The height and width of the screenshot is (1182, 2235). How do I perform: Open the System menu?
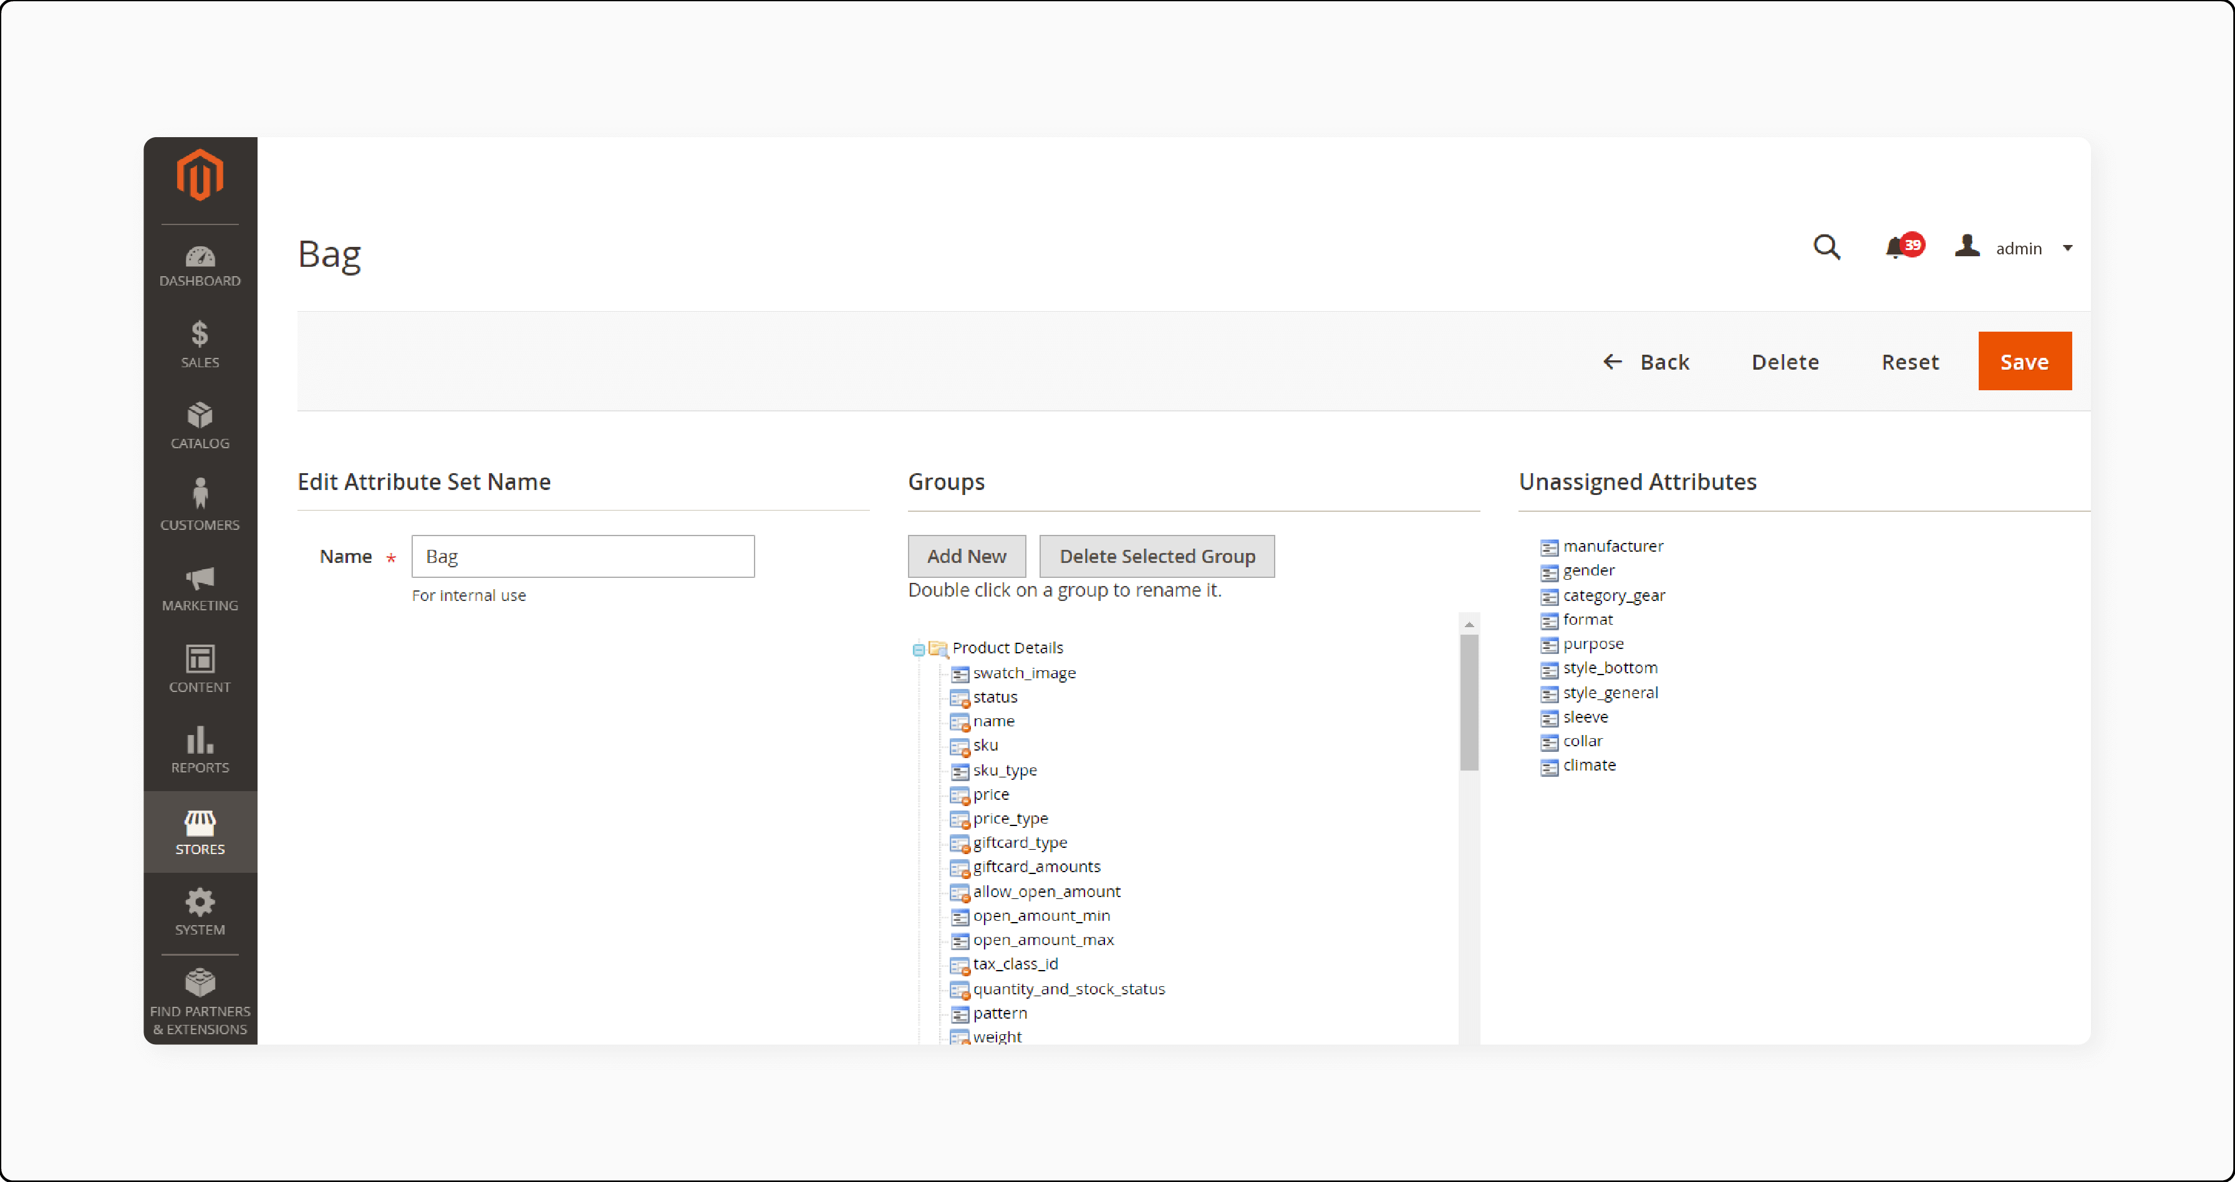[200, 912]
